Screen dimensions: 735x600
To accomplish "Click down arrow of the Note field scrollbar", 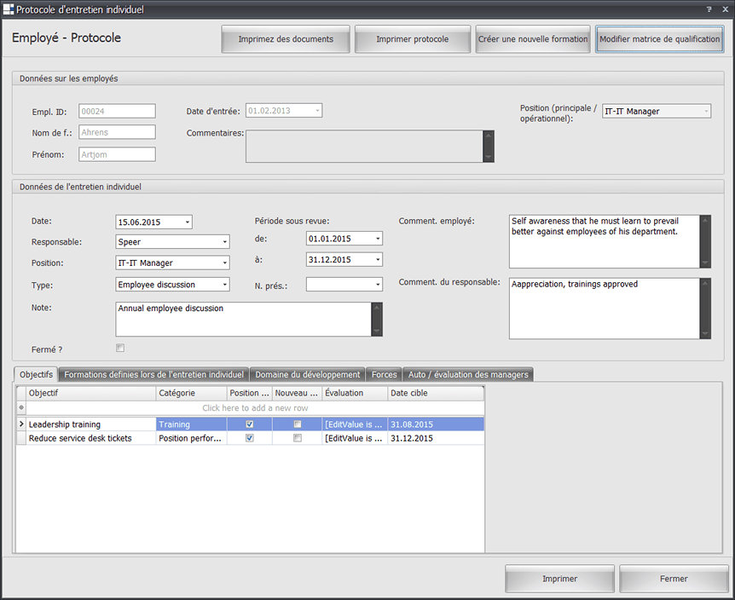I will tap(377, 330).
